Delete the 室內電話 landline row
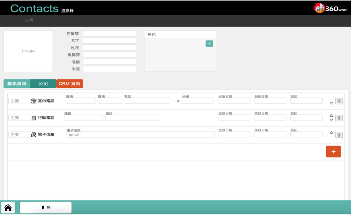This screenshot has height=215, width=352. pos(339,101)
